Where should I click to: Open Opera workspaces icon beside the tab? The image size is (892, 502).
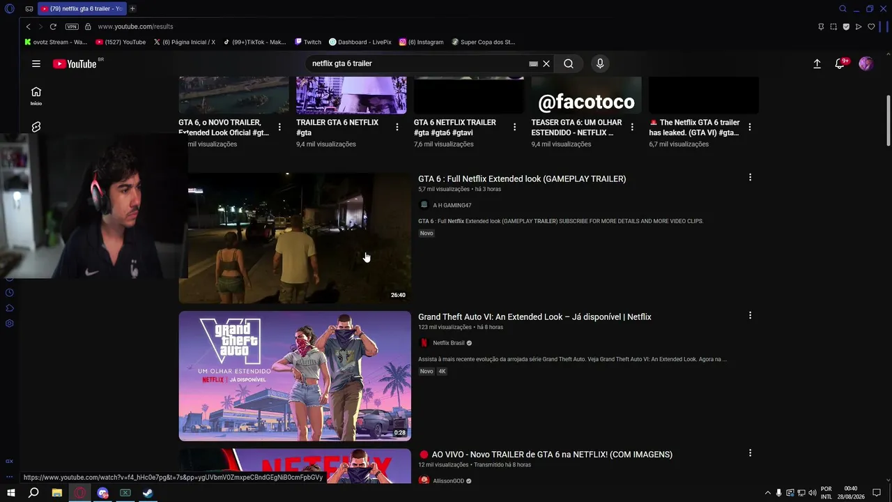coord(29,9)
